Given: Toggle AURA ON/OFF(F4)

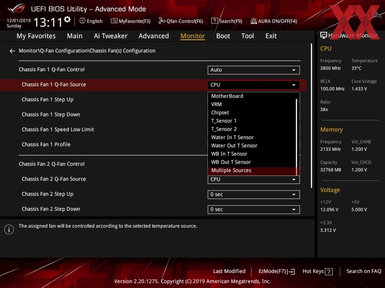Looking at the screenshot, I should tap(273, 21).
